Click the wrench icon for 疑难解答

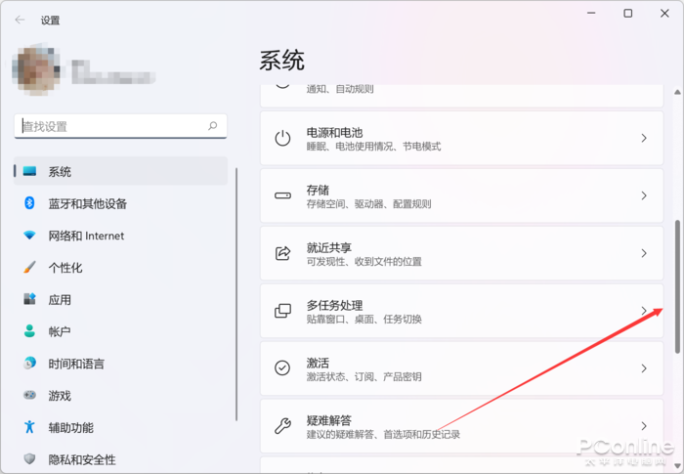click(282, 425)
